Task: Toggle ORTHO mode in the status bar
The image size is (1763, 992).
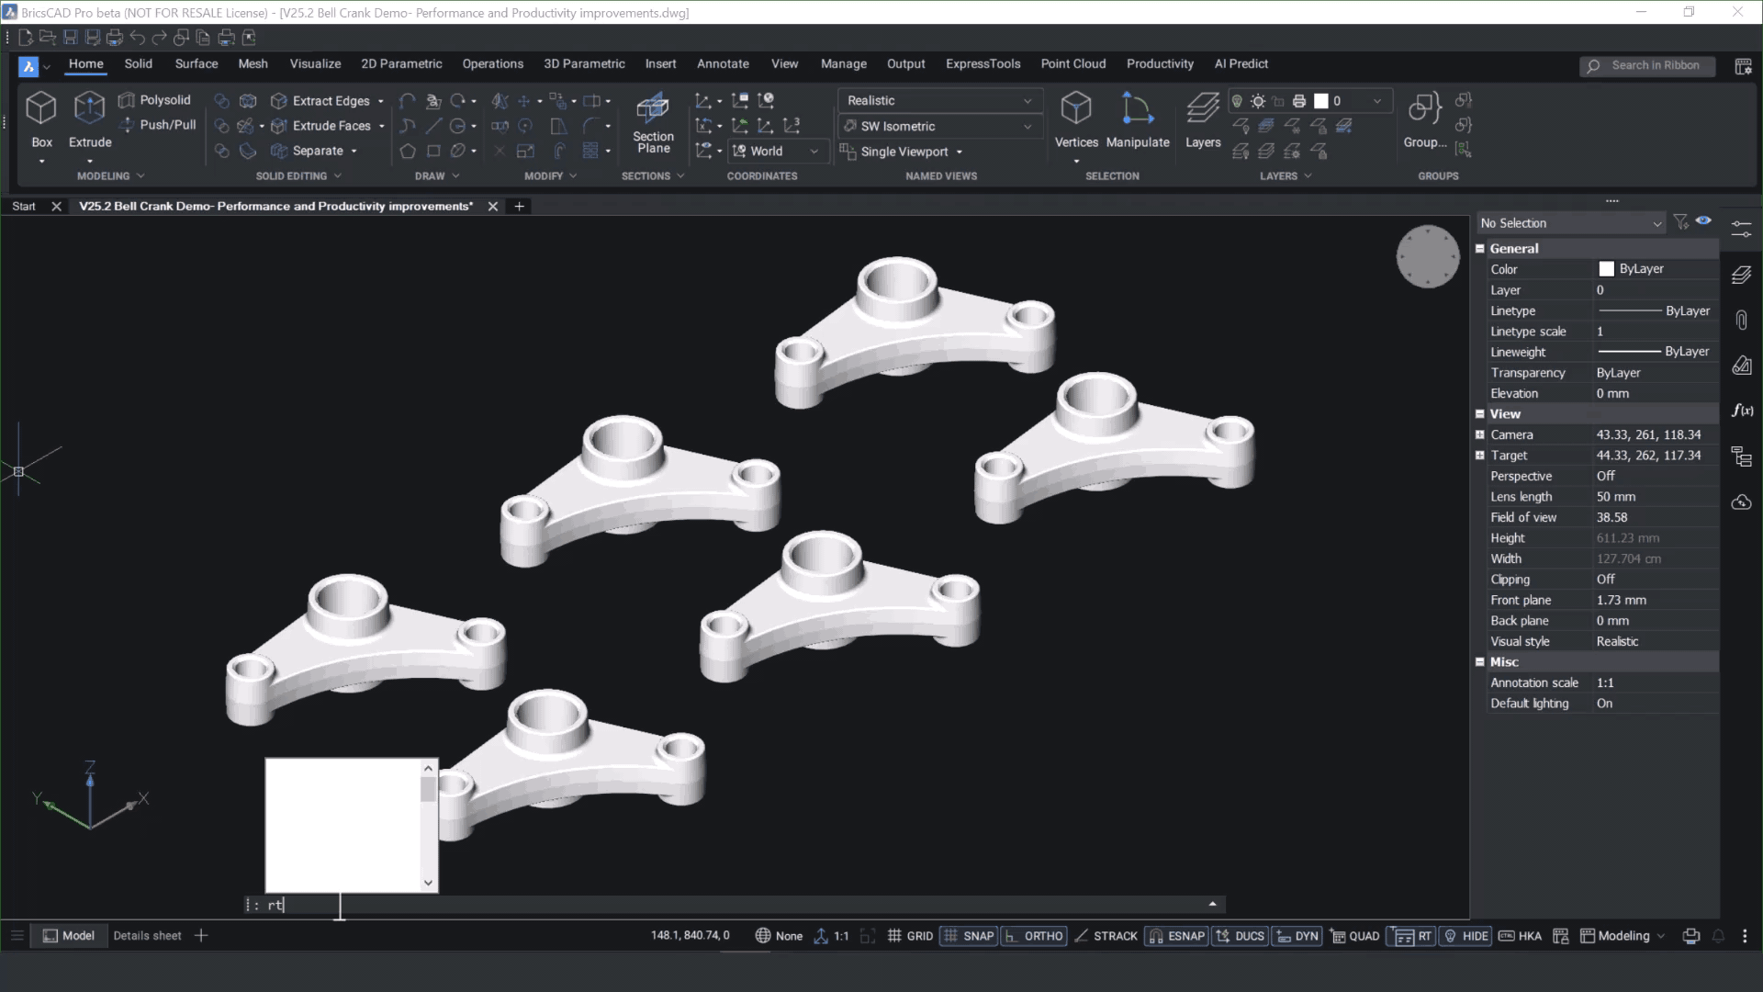Action: (x=1034, y=935)
